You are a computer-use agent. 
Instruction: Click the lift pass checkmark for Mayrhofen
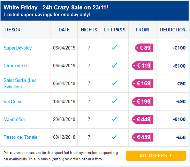pyautogui.click(x=114, y=119)
